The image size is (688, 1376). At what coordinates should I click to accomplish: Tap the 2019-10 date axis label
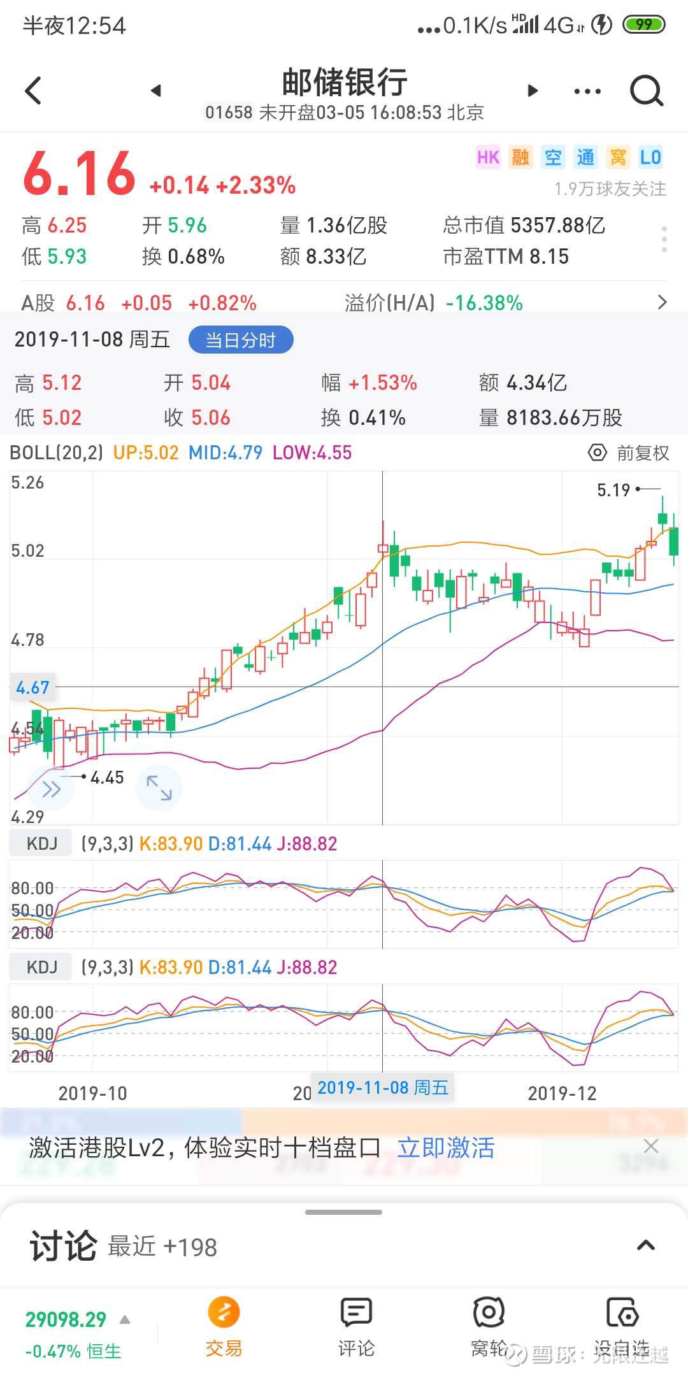pos(93,1093)
